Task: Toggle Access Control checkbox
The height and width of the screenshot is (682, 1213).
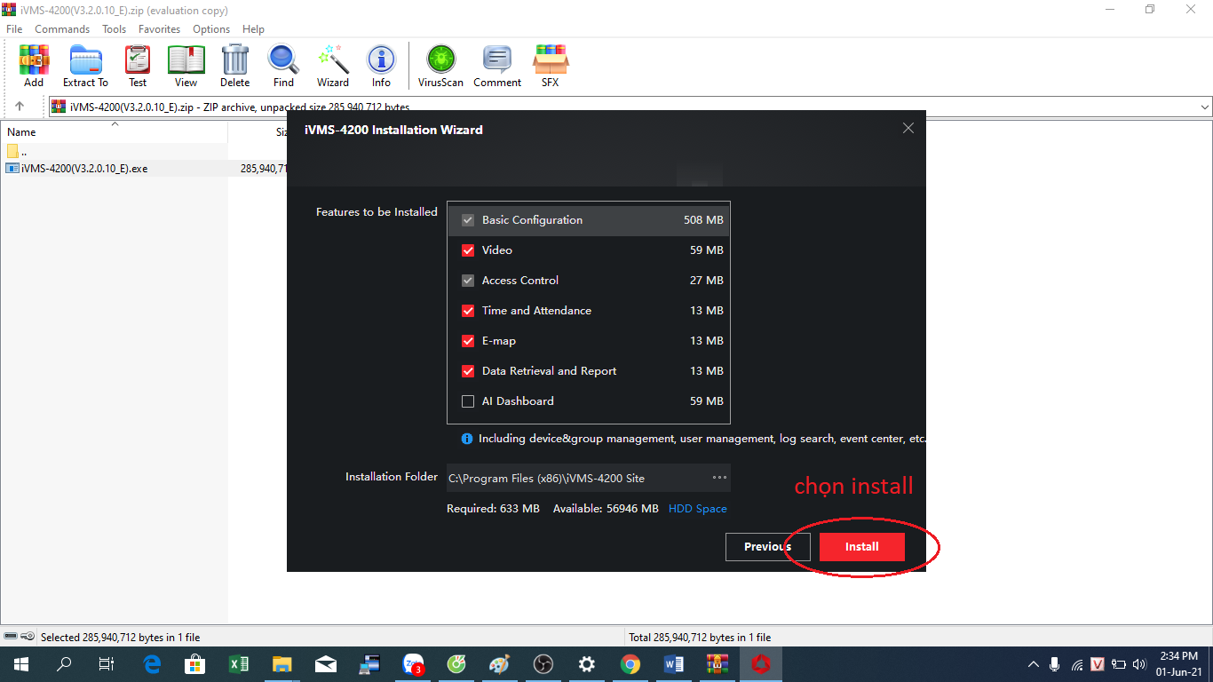Action: pos(468,281)
